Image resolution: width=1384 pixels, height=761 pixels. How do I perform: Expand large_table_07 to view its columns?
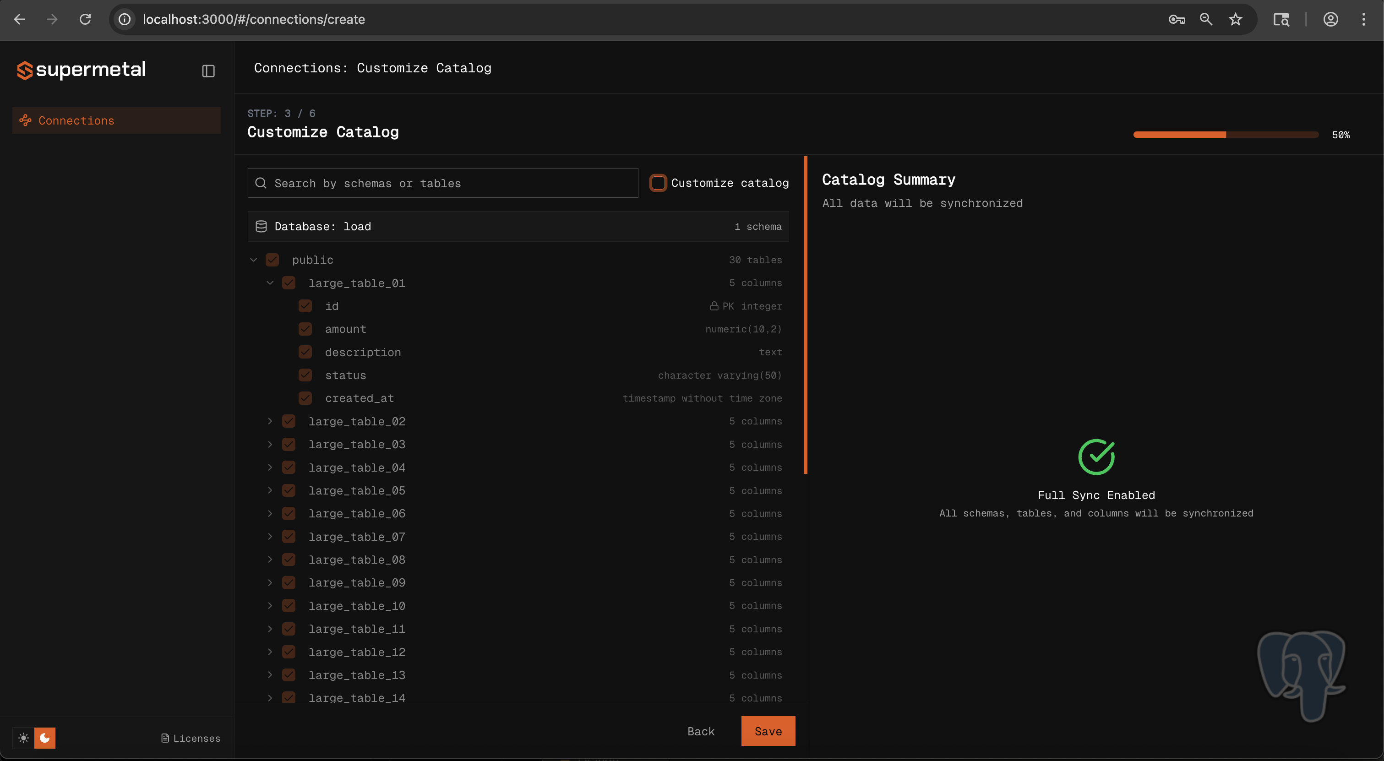270,536
